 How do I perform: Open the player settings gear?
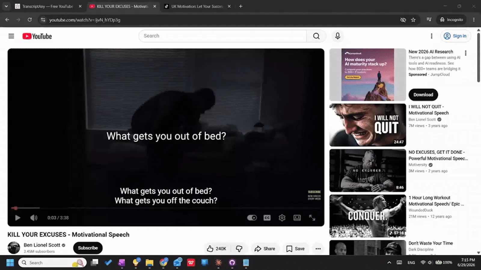click(282, 218)
